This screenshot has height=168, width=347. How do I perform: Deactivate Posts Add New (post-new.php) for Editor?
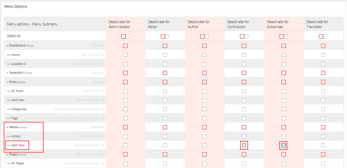(x=165, y=100)
